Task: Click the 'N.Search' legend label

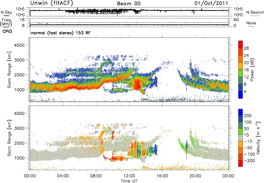Action: (255, 12)
